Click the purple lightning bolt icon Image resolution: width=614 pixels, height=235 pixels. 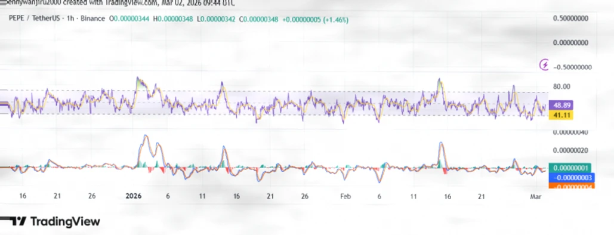click(x=544, y=64)
